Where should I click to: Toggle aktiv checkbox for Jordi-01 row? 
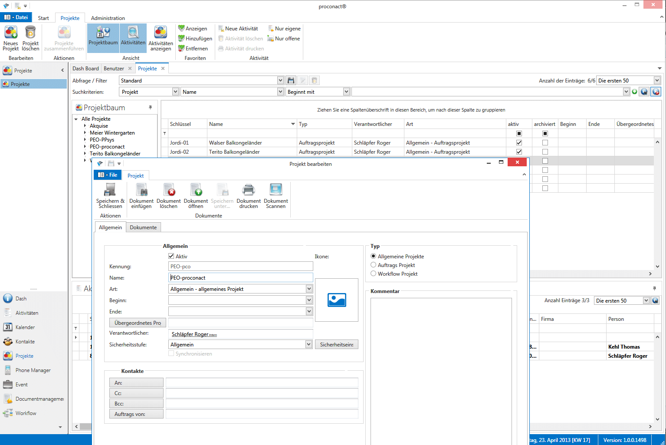click(519, 142)
